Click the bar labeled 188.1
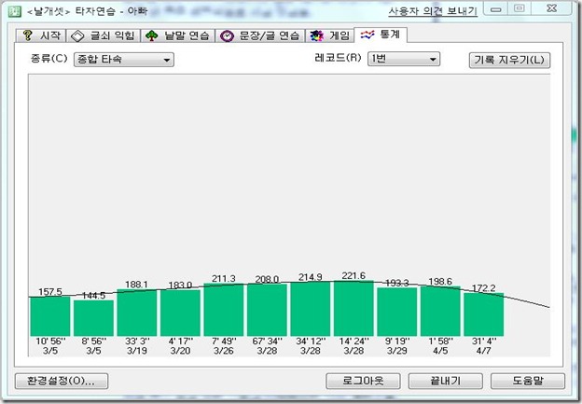The height and width of the screenshot is (404, 582). coord(137,313)
